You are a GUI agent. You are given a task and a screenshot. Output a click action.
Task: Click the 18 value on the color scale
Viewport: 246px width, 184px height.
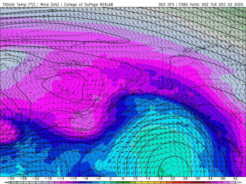pyautogui.click(x=160, y=178)
